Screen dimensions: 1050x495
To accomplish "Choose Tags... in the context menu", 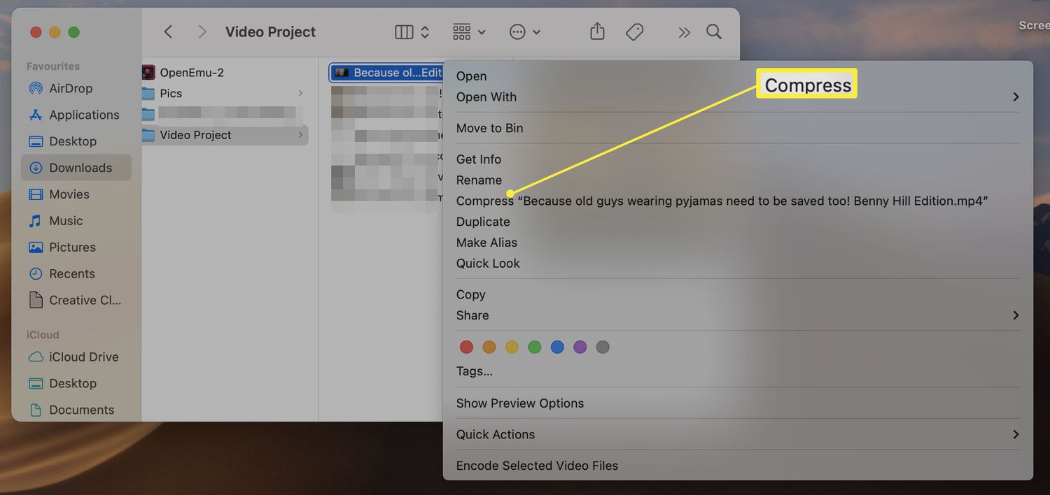I will pos(474,371).
